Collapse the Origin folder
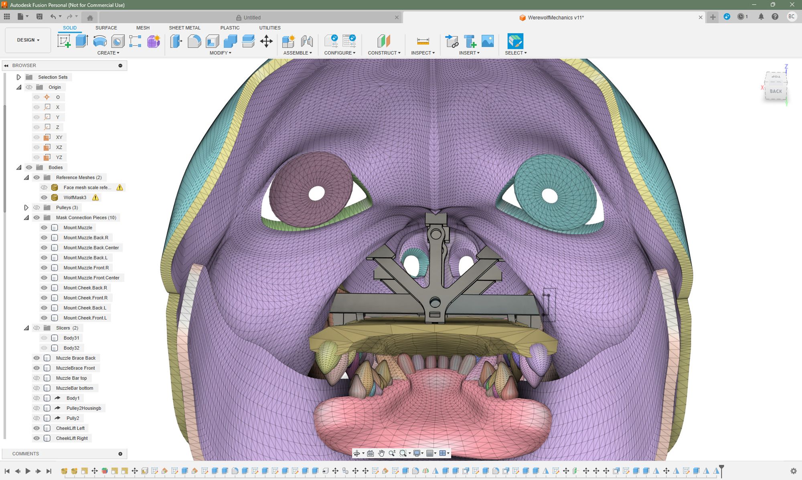The height and width of the screenshot is (480, 802). [x=18, y=87]
